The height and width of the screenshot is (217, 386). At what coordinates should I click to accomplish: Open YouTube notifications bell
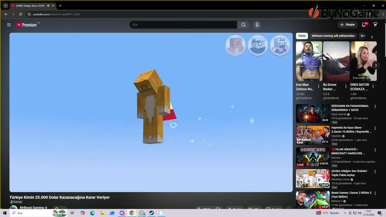pos(364,25)
